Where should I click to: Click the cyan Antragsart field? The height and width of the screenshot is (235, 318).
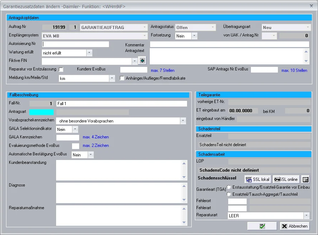click(42, 112)
